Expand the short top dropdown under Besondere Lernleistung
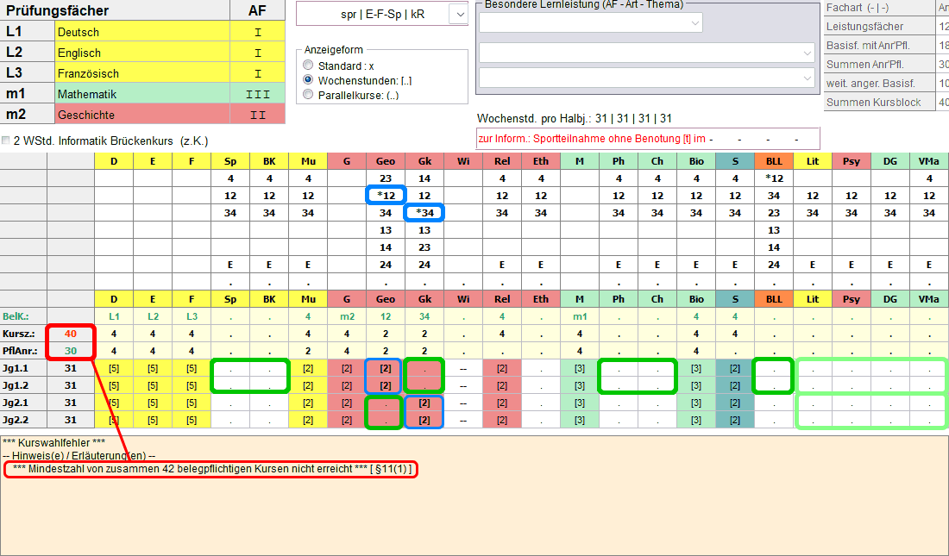 695,23
